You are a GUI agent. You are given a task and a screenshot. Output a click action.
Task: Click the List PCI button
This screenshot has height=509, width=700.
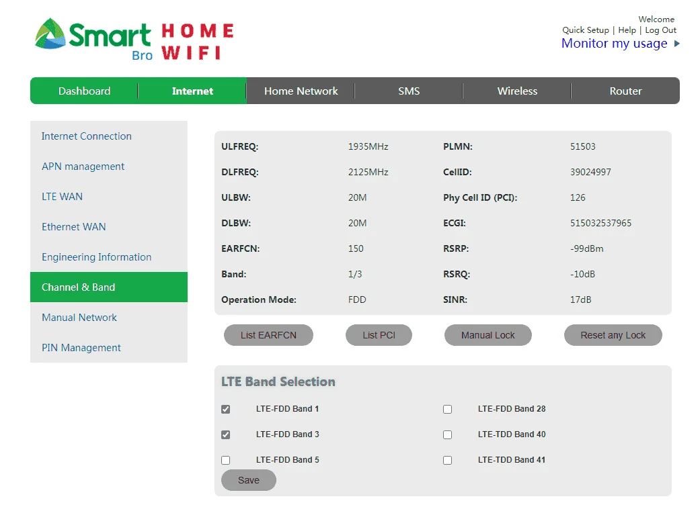(x=379, y=335)
